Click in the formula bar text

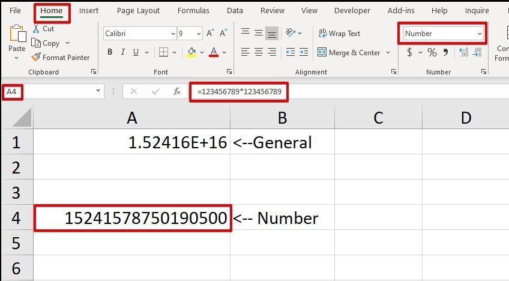tap(239, 92)
